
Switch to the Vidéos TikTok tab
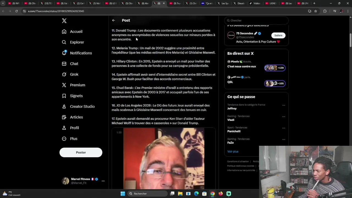(255, 3)
